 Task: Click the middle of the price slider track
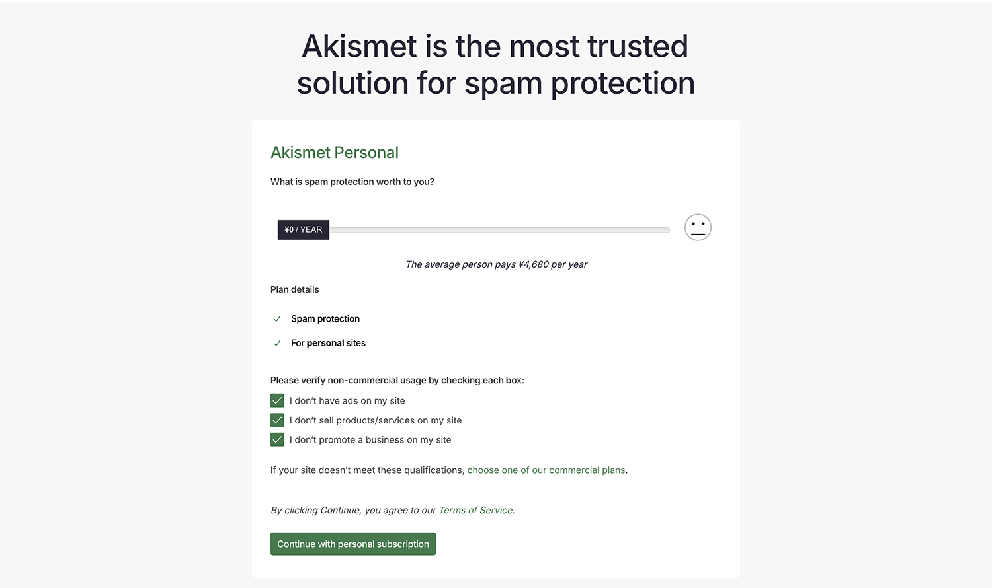coord(499,230)
